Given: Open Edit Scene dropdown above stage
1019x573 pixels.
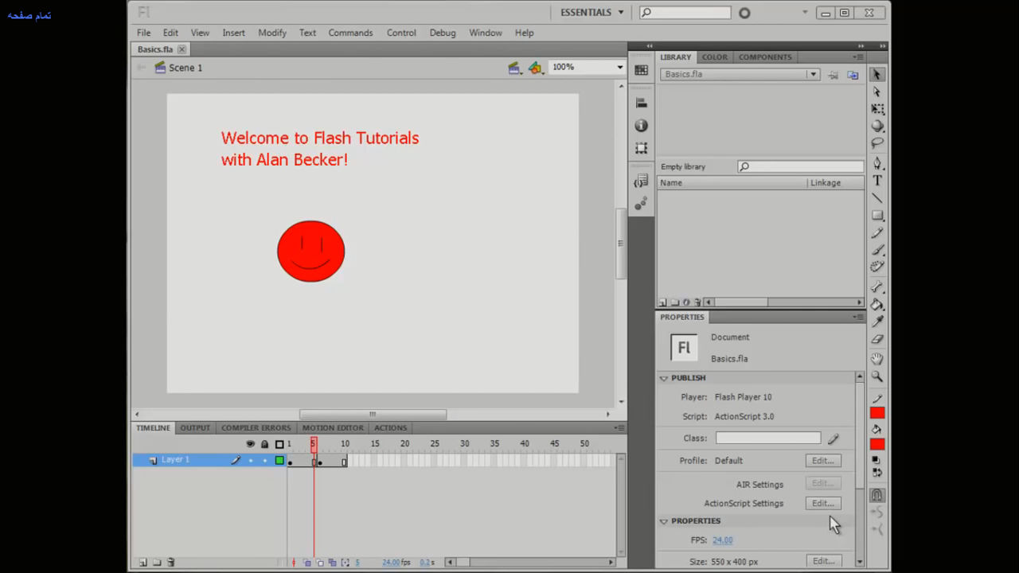Looking at the screenshot, I should point(515,68).
